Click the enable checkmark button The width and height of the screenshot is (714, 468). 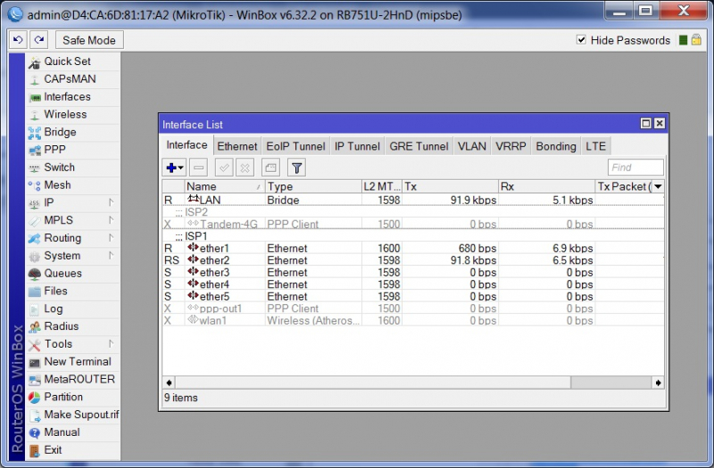point(224,168)
